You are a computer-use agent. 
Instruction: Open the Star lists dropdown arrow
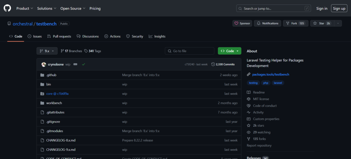pos(338,23)
